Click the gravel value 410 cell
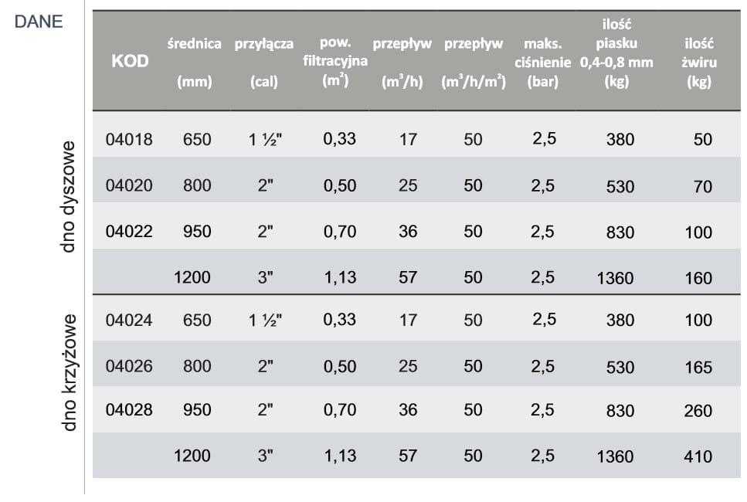The image size is (747, 502). point(698,456)
